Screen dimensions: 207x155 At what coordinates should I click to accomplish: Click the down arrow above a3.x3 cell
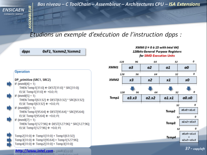132,89
